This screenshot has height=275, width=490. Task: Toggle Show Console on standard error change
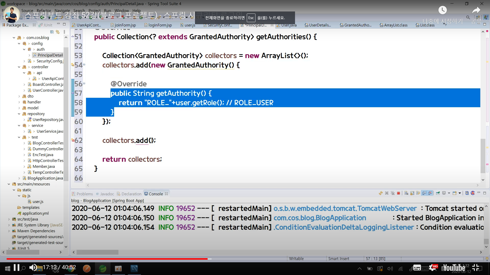coord(430,193)
